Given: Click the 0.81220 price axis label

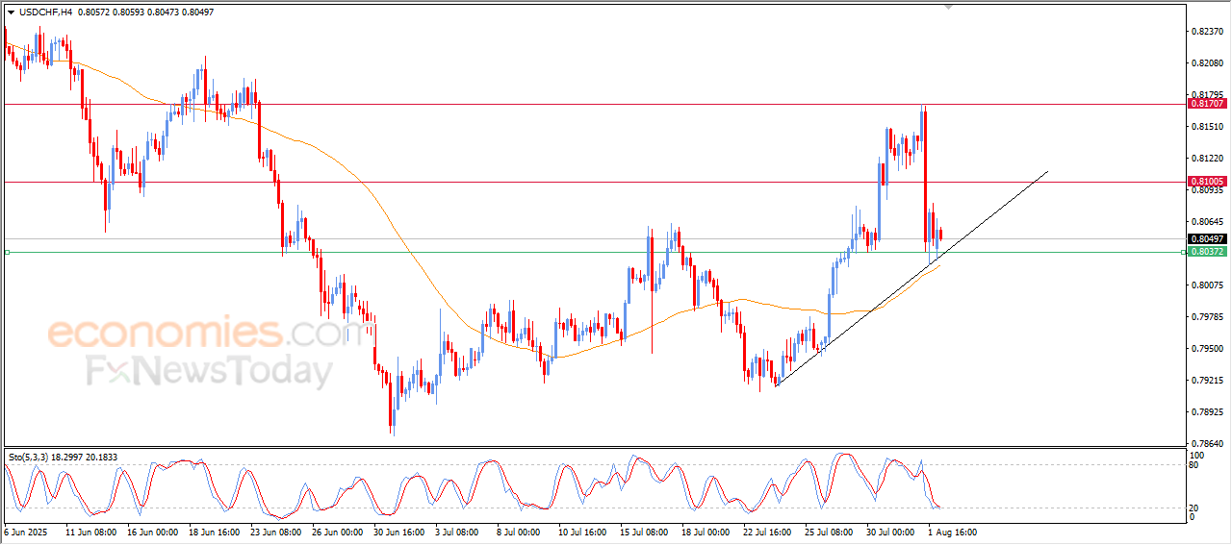Looking at the screenshot, I should (1207, 159).
